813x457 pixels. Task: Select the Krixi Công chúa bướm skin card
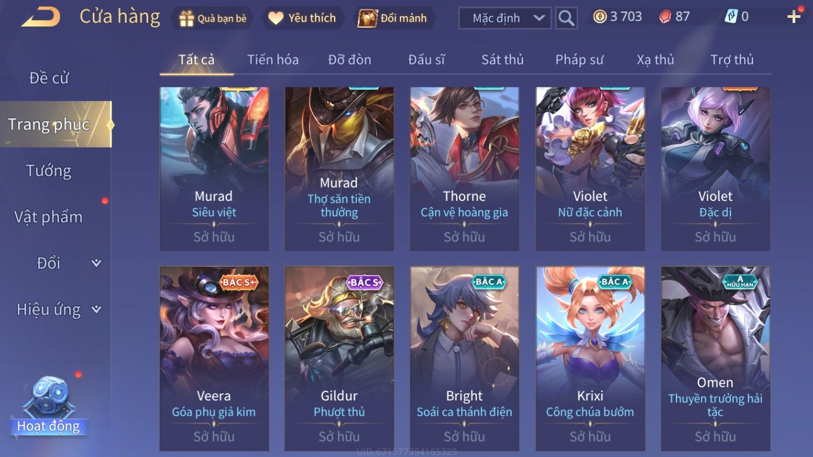(x=590, y=359)
